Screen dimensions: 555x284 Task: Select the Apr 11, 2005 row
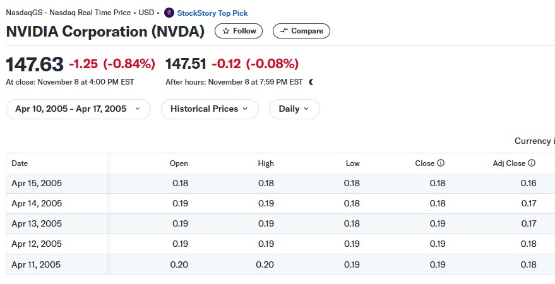pos(280,264)
